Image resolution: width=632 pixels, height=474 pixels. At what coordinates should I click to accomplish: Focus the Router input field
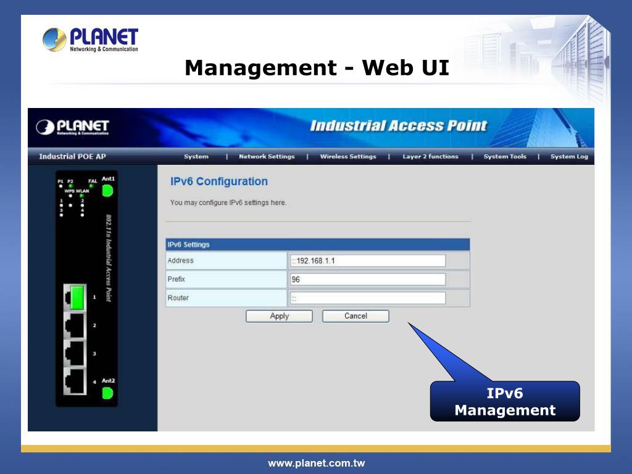click(x=368, y=298)
